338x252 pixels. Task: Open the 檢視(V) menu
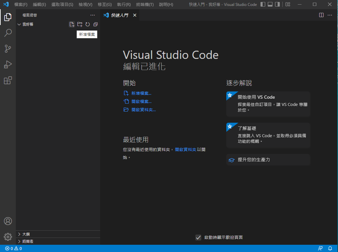(x=85, y=4)
